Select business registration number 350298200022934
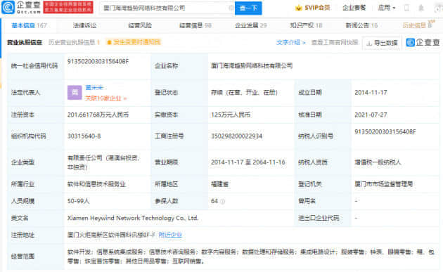 point(236,136)
